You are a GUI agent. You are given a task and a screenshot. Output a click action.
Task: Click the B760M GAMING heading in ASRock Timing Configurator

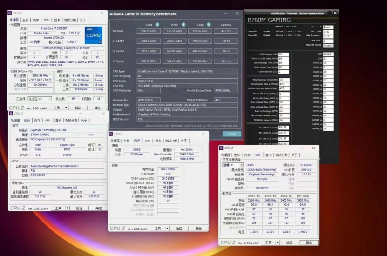click(269, 20)
